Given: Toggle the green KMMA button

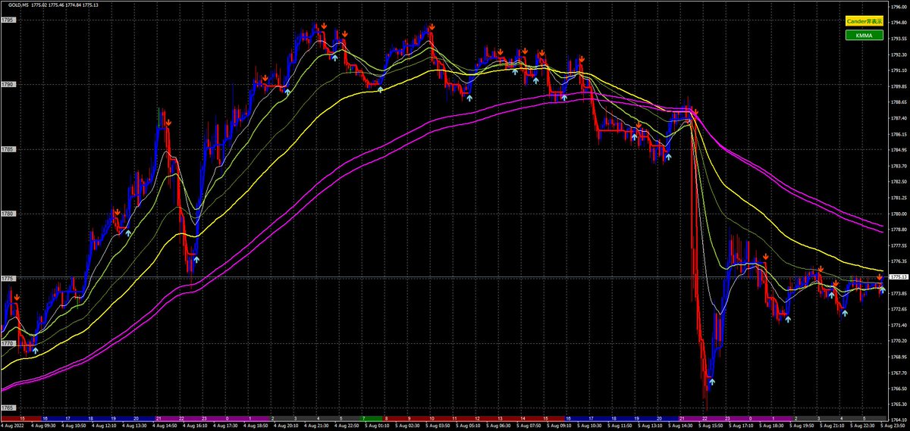Looking at the screenshot, I should 864,35.
